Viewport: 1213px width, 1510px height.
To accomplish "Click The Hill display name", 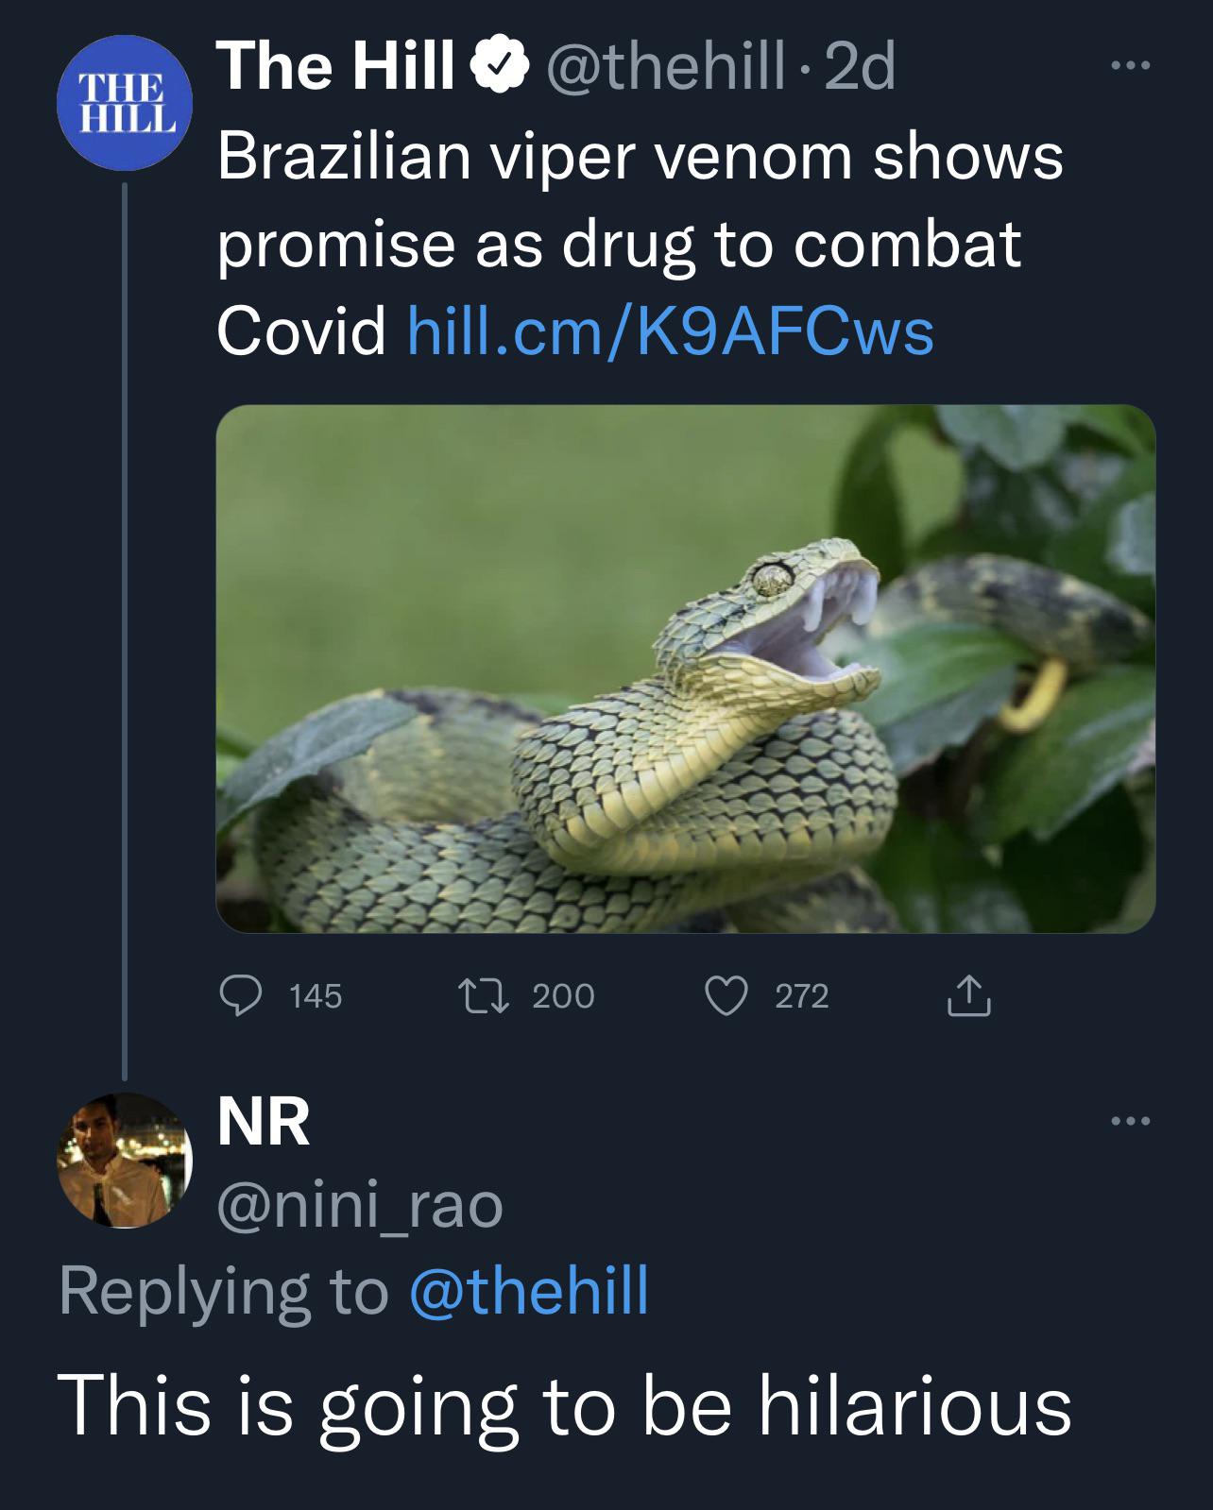I will pos(336,66).
